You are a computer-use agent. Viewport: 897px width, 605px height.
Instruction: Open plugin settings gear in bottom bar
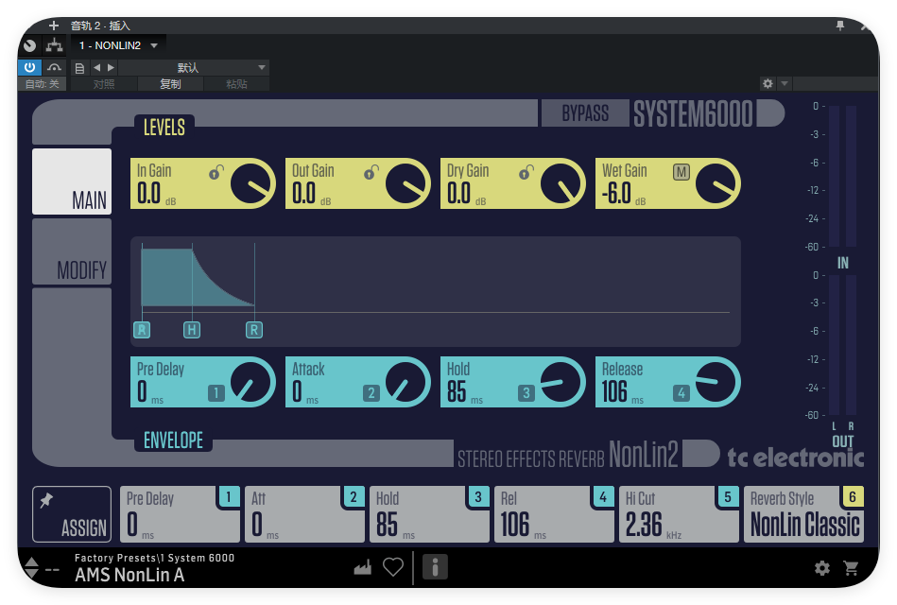click(x=822, y=568)
